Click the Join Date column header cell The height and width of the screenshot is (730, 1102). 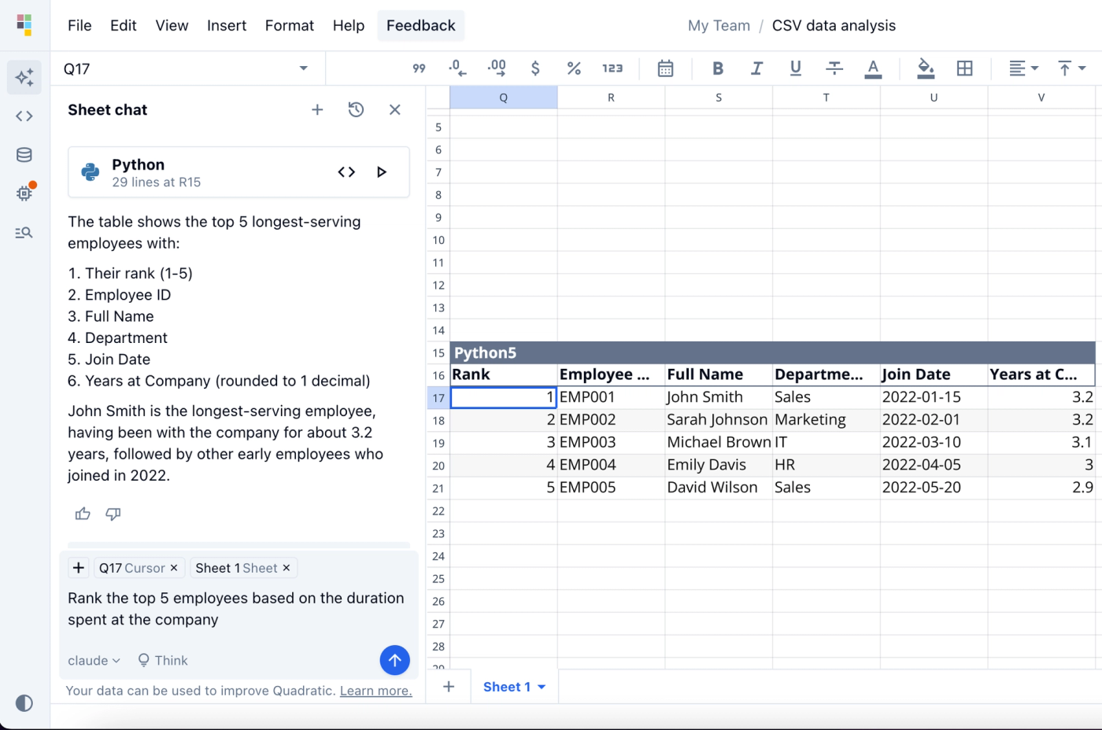coord(934,375)
